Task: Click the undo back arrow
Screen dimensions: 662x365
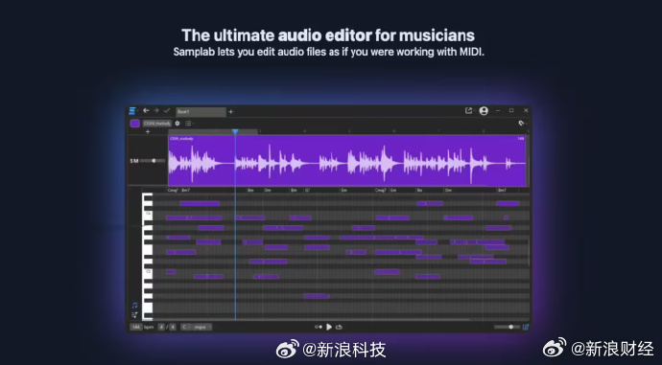Action: click(x=146, y=110)
